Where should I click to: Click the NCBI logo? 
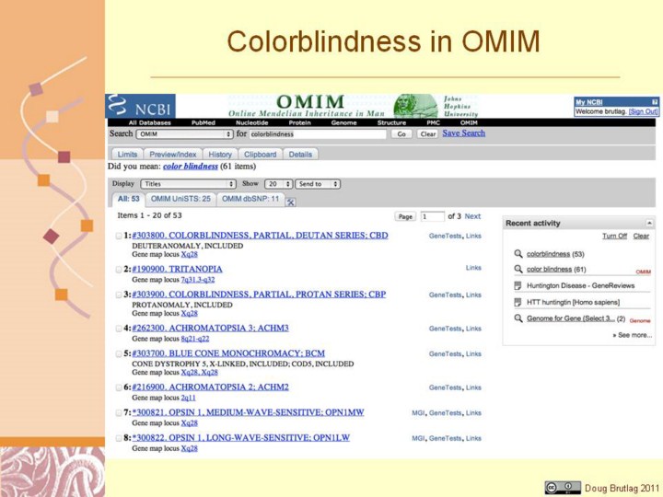[141, 106]
